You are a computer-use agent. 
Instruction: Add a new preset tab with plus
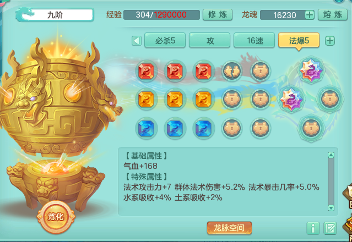point(330,41)
